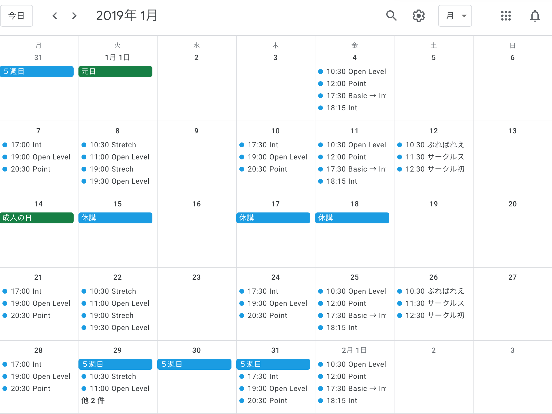Expand 他 2 件 on January 29
Screen dimensions: 552x414
click(x=93, y=400)
